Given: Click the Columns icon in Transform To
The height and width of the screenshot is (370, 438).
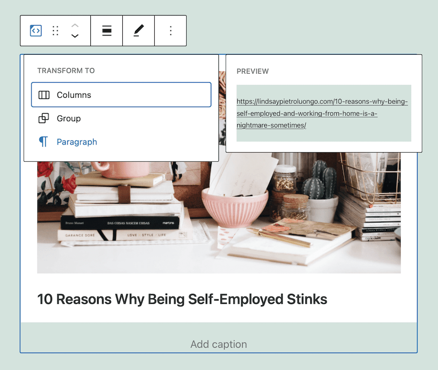Looking at the screenshot, I should tap(44, 95).
